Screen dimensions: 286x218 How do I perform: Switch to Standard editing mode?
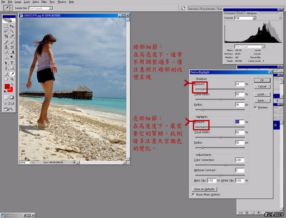pyautogui.click(x=6, y=98)
